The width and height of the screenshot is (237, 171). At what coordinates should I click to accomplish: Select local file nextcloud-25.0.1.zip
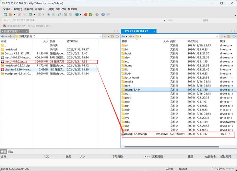coord(49,66)
